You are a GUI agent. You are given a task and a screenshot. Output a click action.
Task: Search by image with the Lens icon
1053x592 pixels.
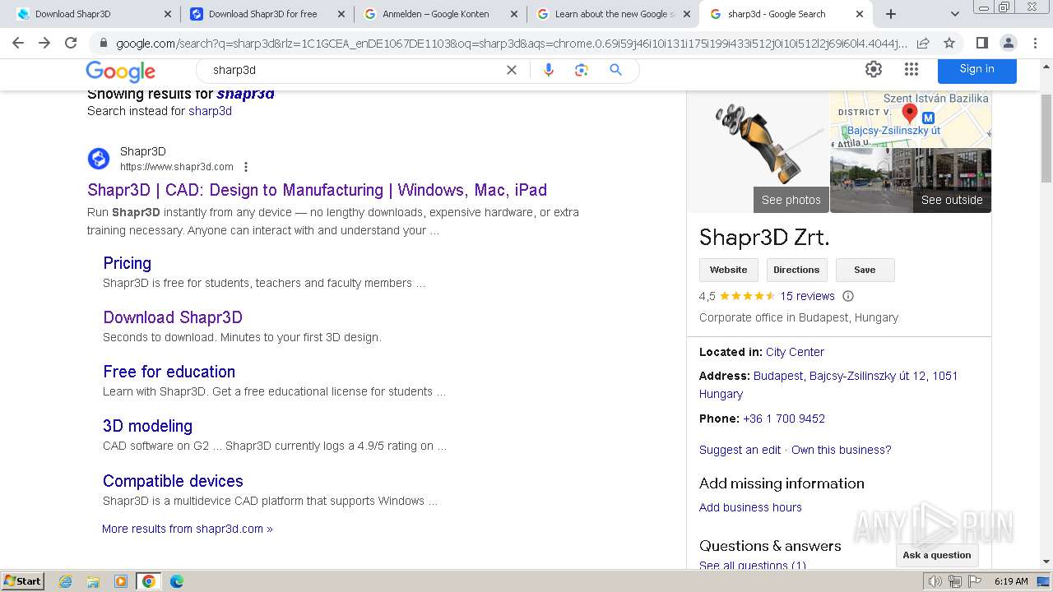coord(582,70)
